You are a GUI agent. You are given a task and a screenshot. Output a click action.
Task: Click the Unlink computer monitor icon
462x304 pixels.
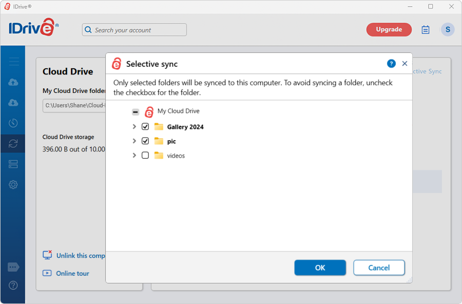pyautogui.click(x=47, y=255)
